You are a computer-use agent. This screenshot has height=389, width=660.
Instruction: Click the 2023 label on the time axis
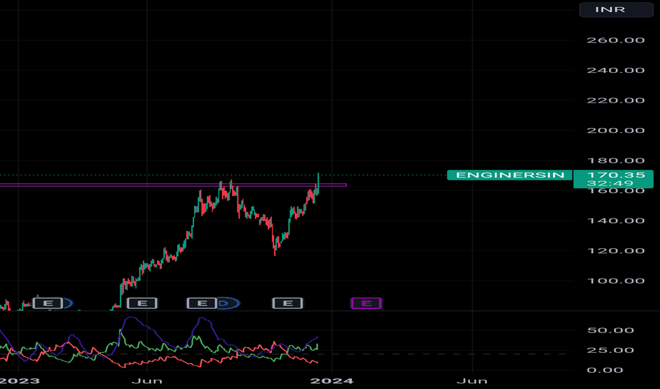point(19,381)
